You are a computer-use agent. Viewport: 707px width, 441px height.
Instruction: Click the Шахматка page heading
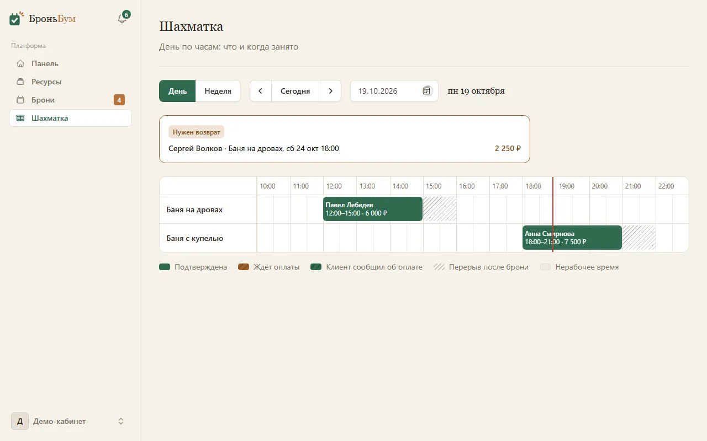click(x=191, y=26)
